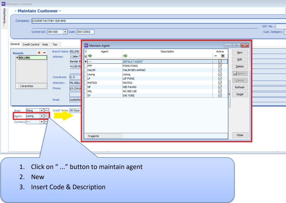Expand the Control A/C dropdown

[x=65, y=32]
